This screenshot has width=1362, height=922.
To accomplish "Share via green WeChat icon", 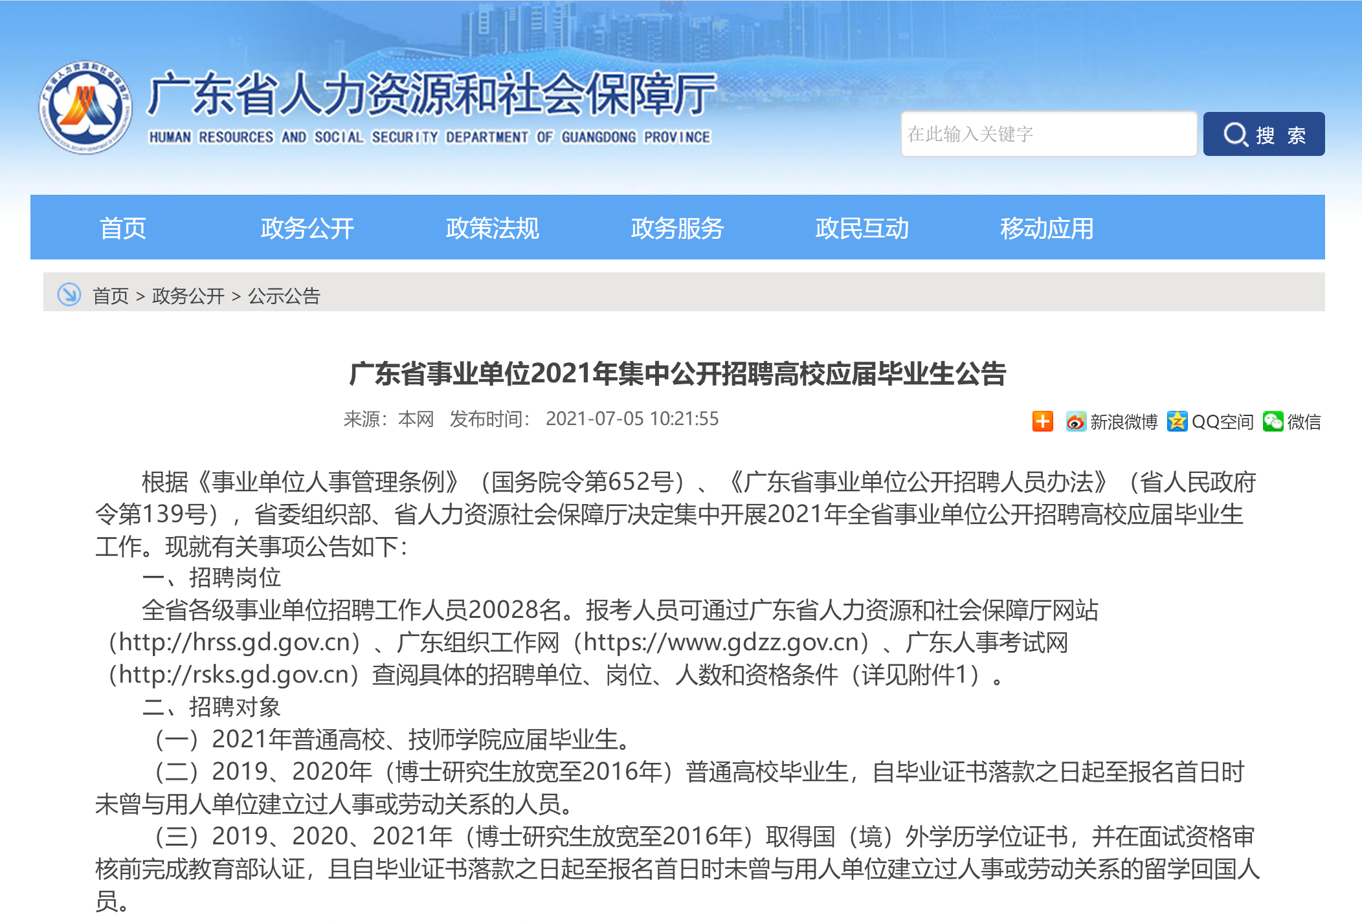I will (x=1273, y=421).
